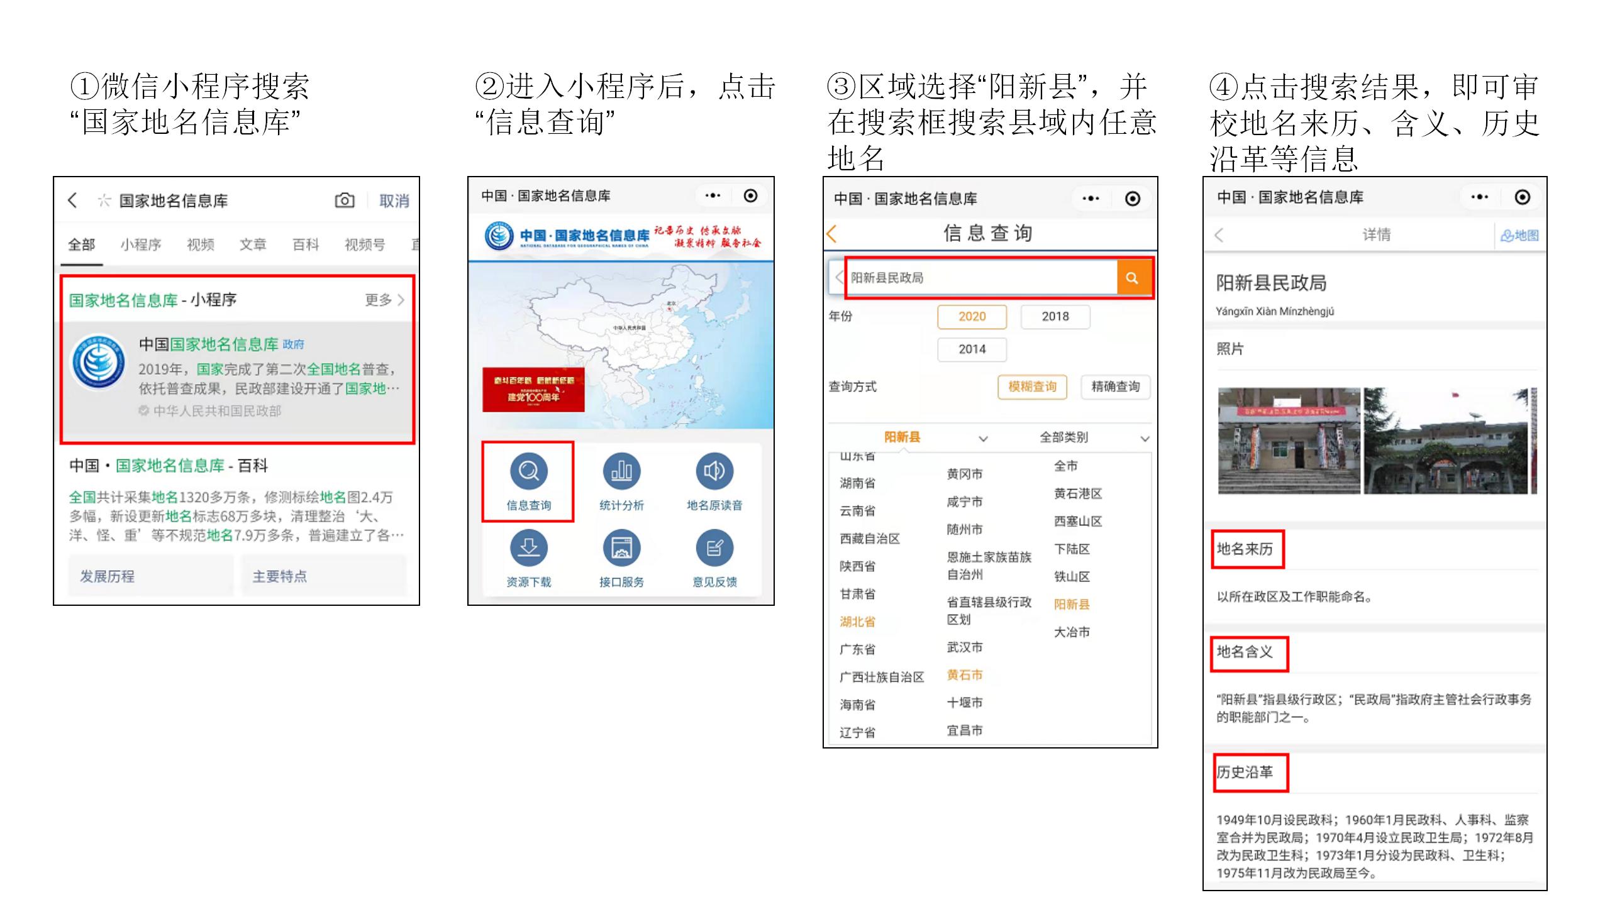This screenshot has width=1610, height=905.
Task: Click 取消 to cancel search
Action: point(394,201)
